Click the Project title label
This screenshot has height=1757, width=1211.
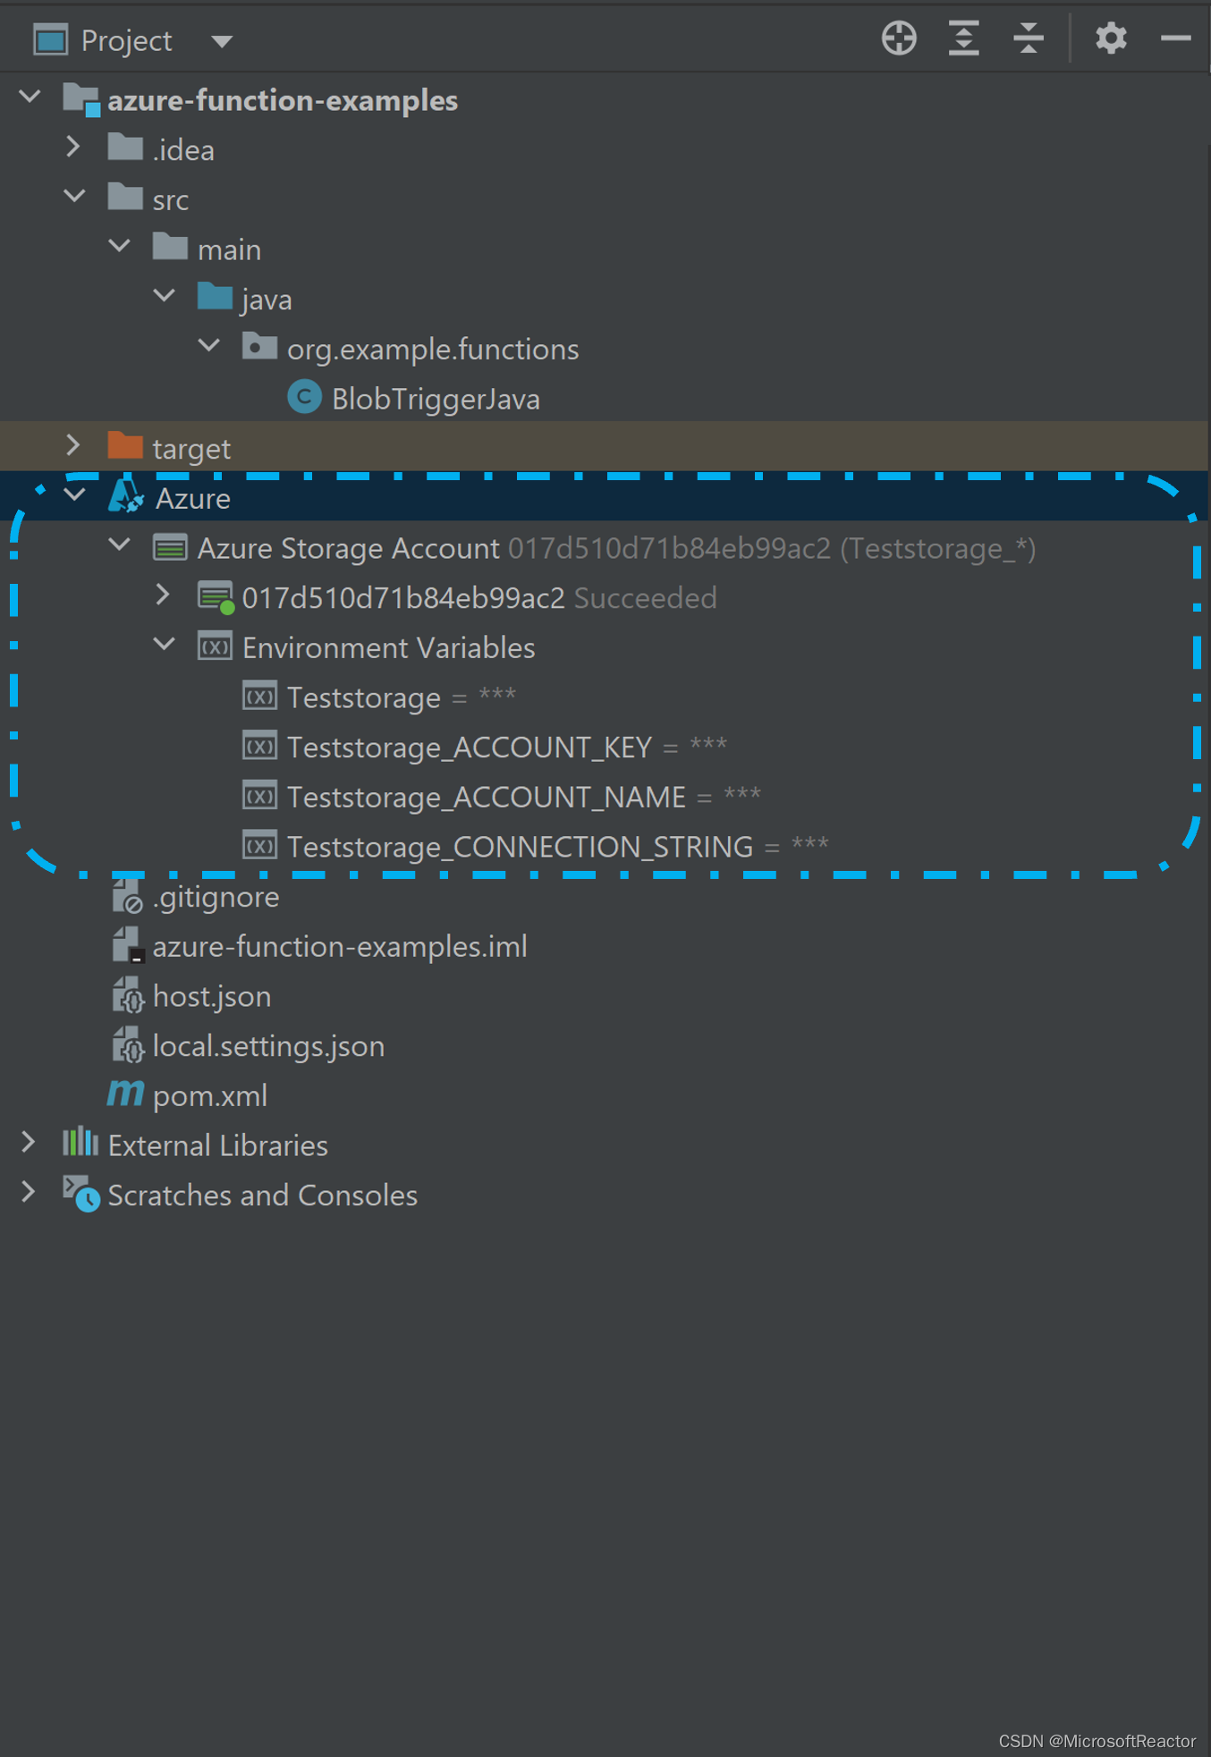tap(126, 41)
